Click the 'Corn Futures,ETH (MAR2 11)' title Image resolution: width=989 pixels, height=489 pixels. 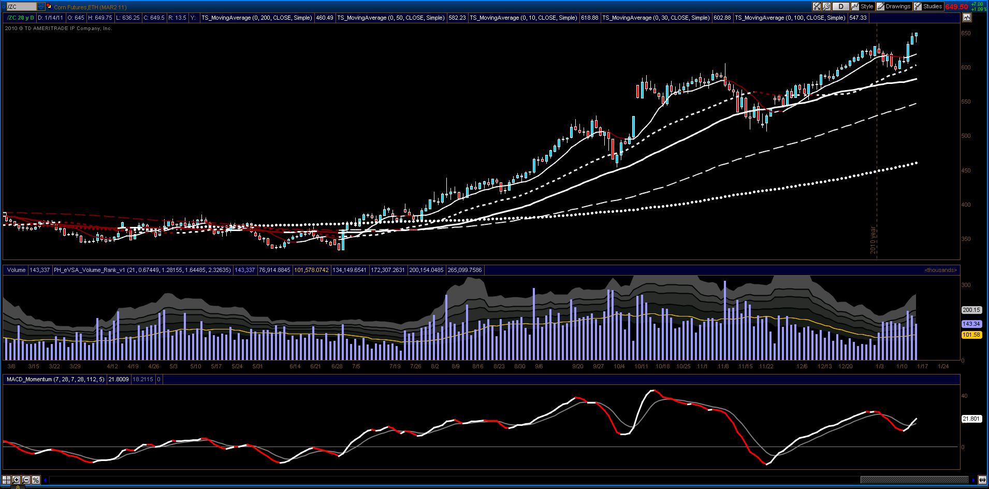[x=90, y=7]
